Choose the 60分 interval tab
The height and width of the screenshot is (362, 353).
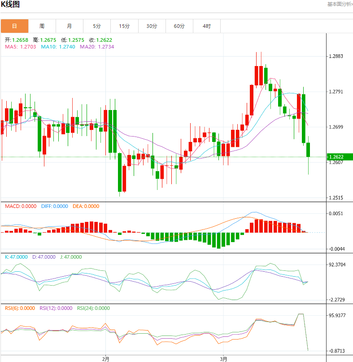[179, 26]
